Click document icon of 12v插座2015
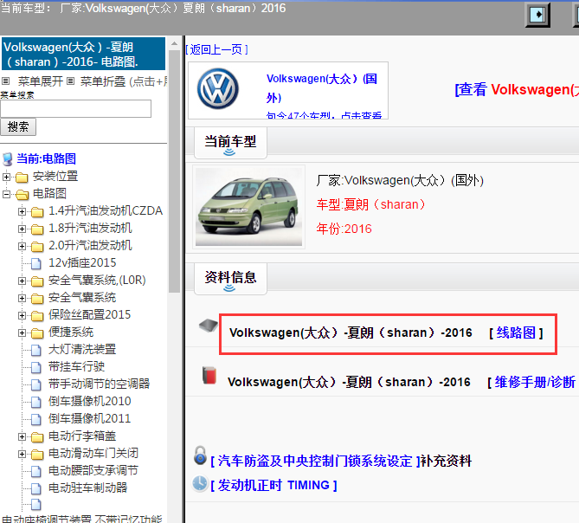This screenshot has width=579, height=523. [36, 263]
